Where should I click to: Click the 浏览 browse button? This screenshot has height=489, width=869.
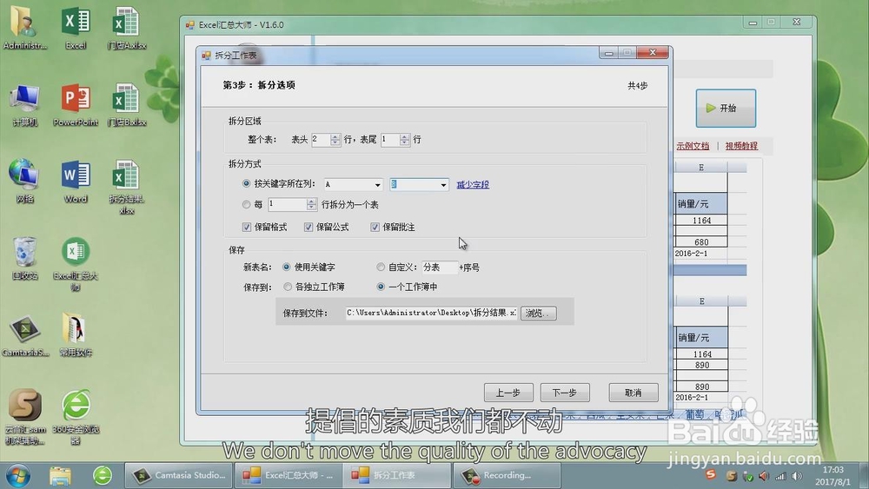point(538,314)
